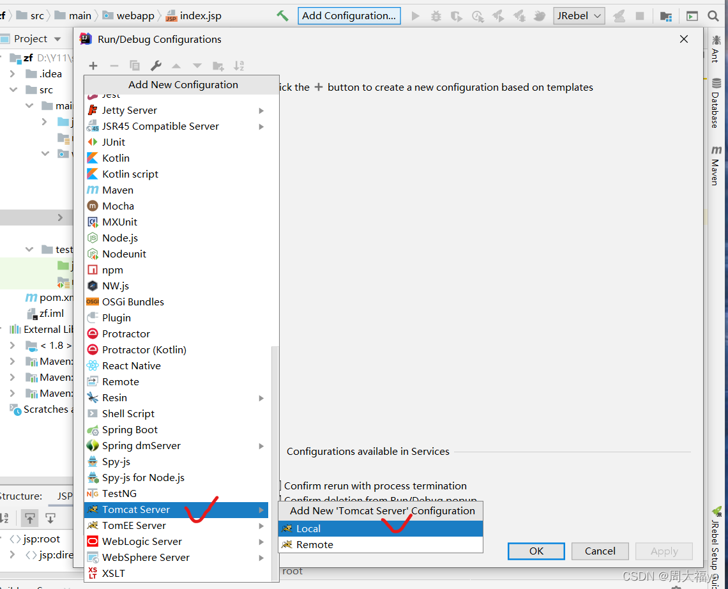This screenshot has height=589, width=728.
Task: Select Shell Script configuration type
Action: [176, 414]
